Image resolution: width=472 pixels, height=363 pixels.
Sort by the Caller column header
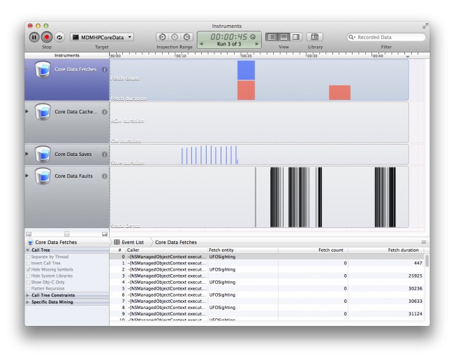click(x=166, y=250)
